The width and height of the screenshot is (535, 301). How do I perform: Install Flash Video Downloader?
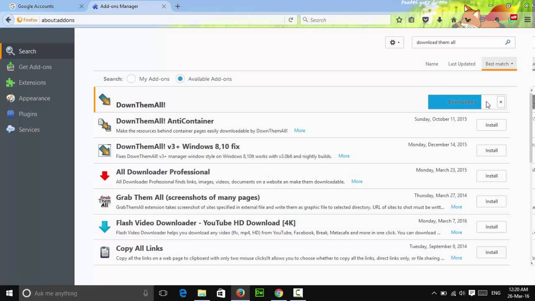pos(491,227)
